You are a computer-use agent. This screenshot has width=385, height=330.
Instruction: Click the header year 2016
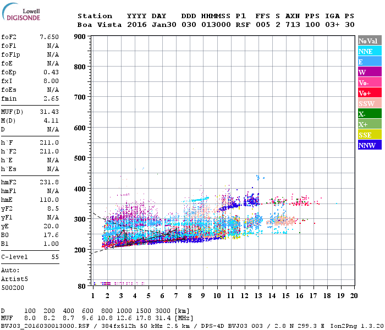click(137, 25)
